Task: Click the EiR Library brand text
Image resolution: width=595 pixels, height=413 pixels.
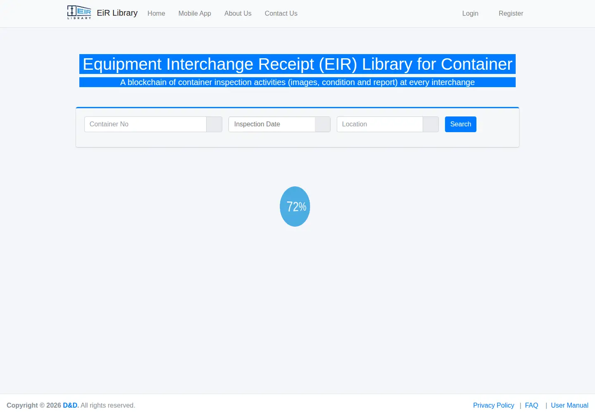Action: pos(117,13)
